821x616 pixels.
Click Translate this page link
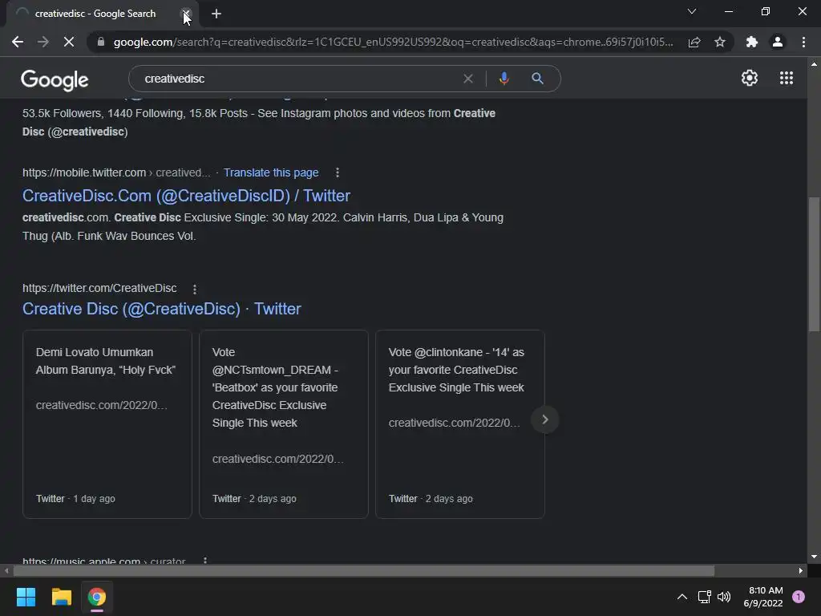point(271,172)
